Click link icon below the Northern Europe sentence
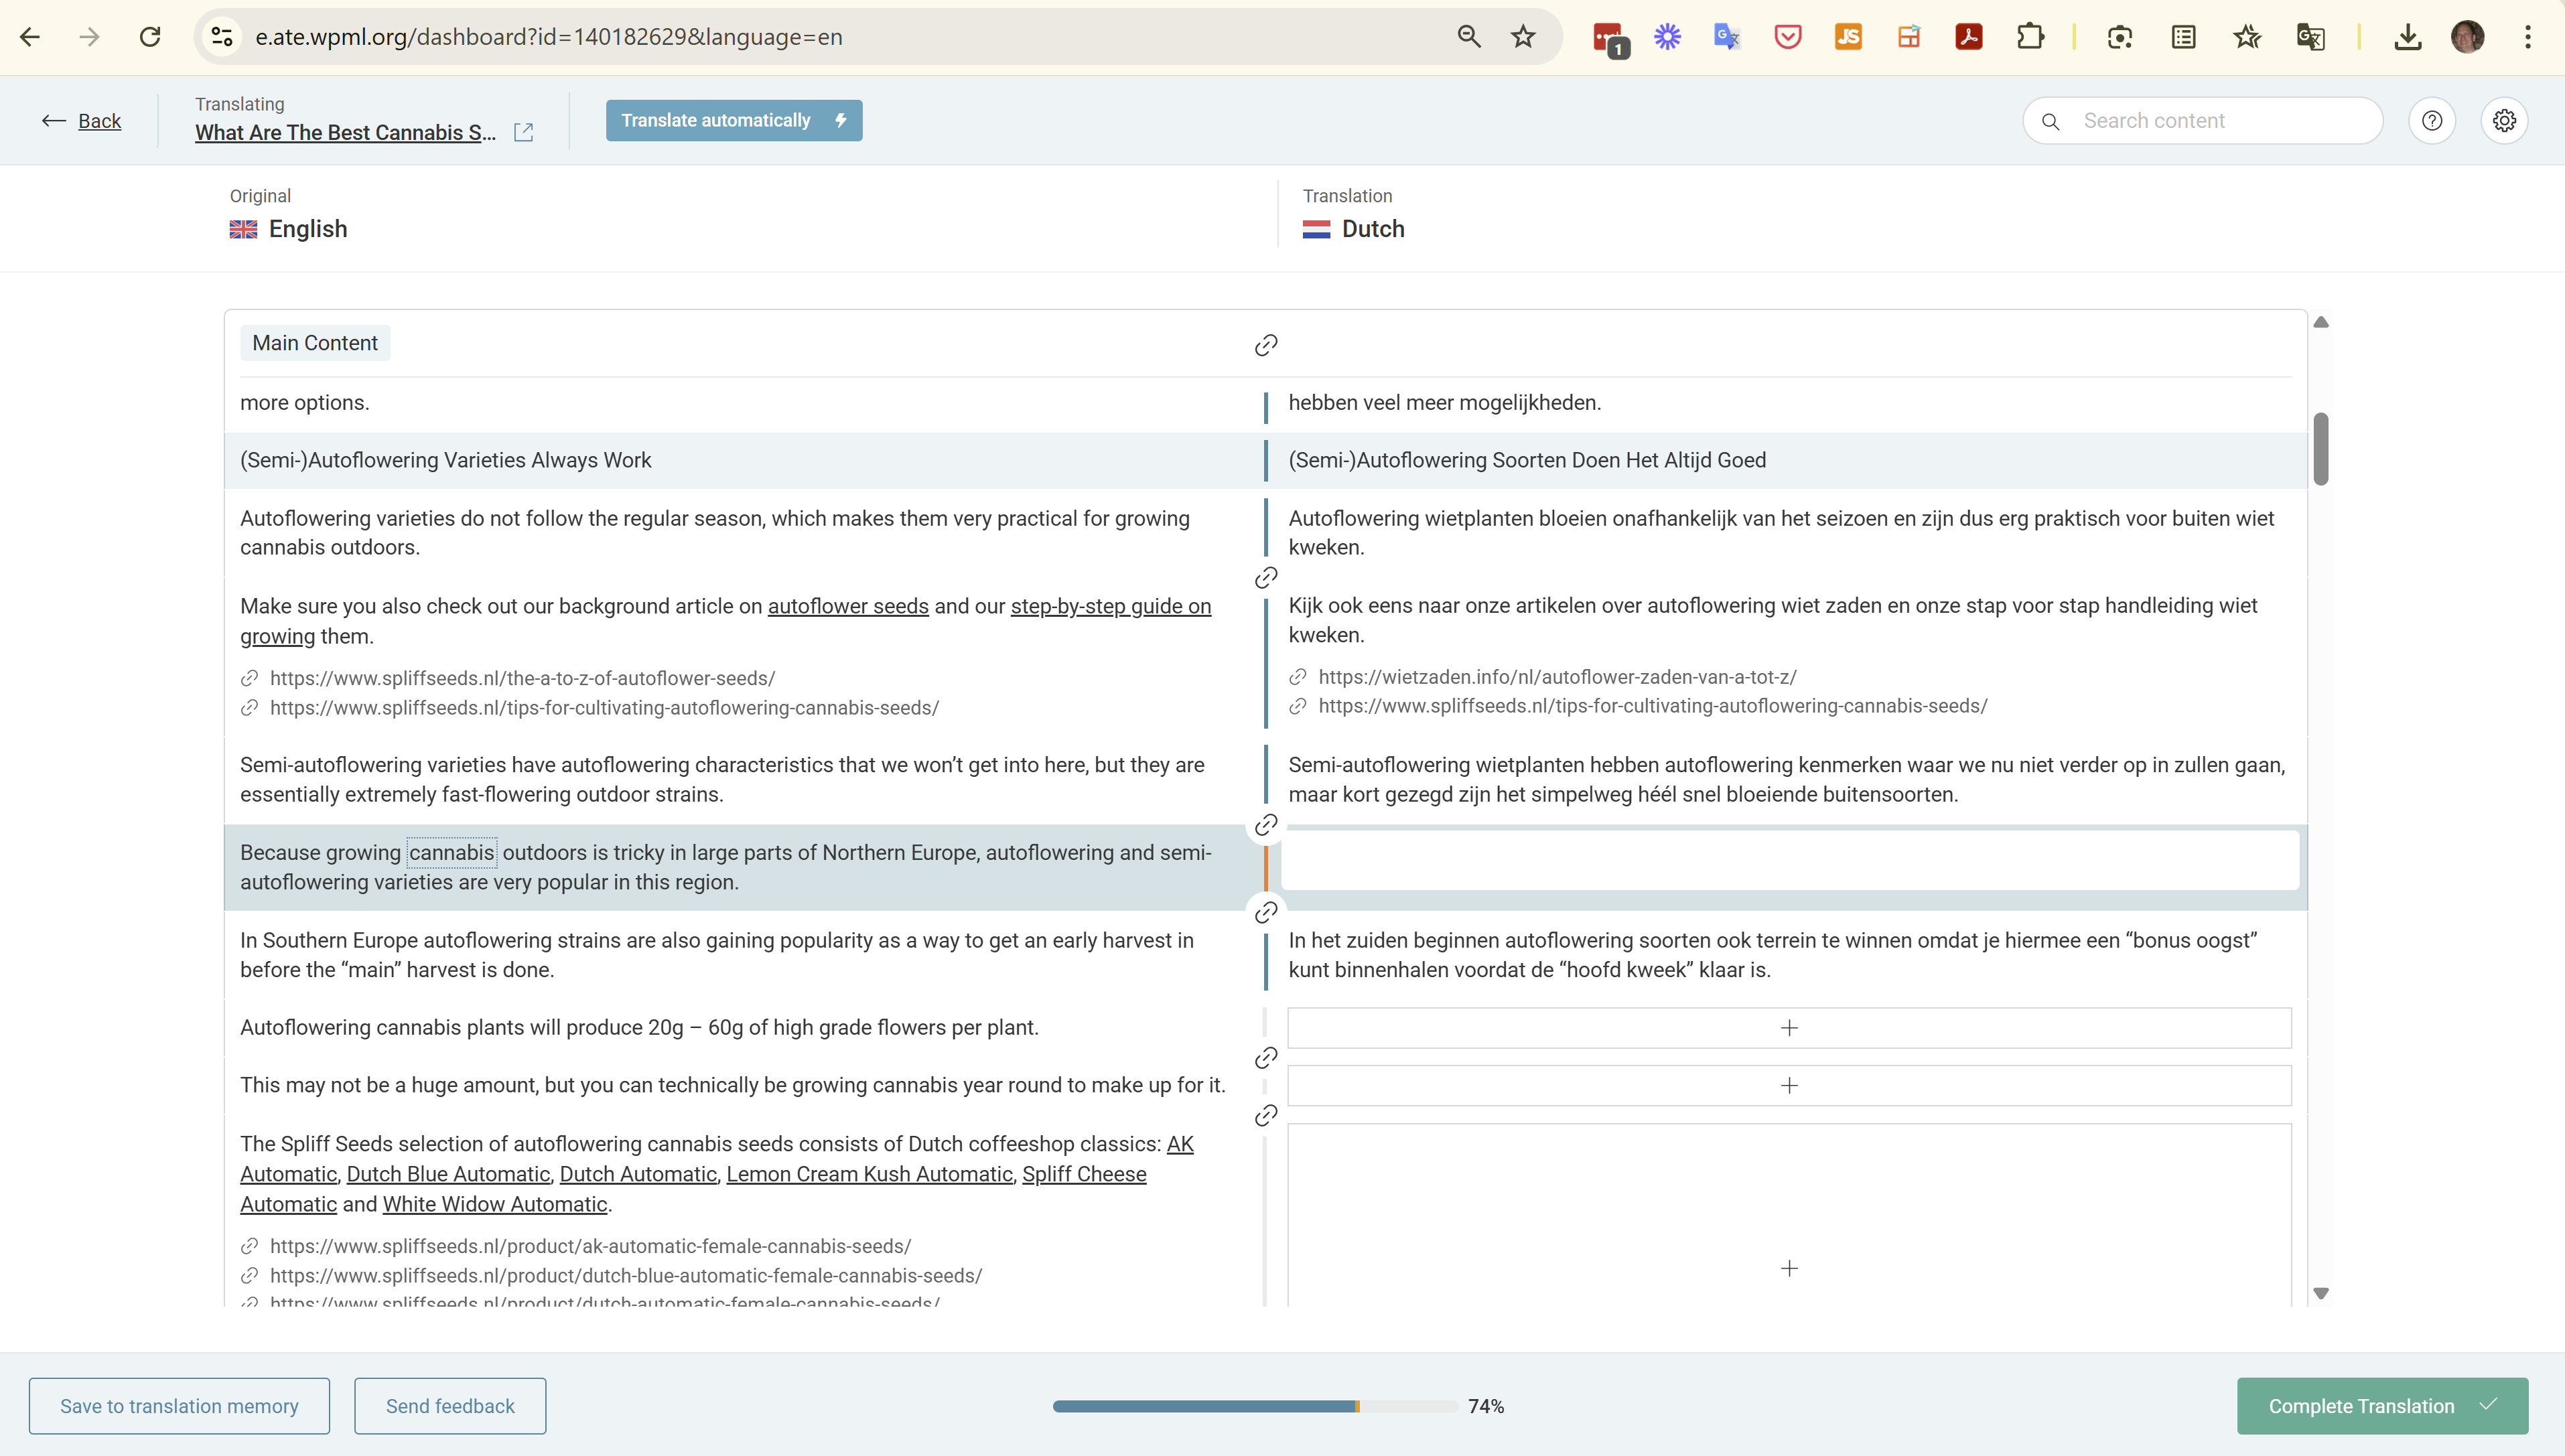Screen dimensions: 2565x1456 [x=1266, y=912]
